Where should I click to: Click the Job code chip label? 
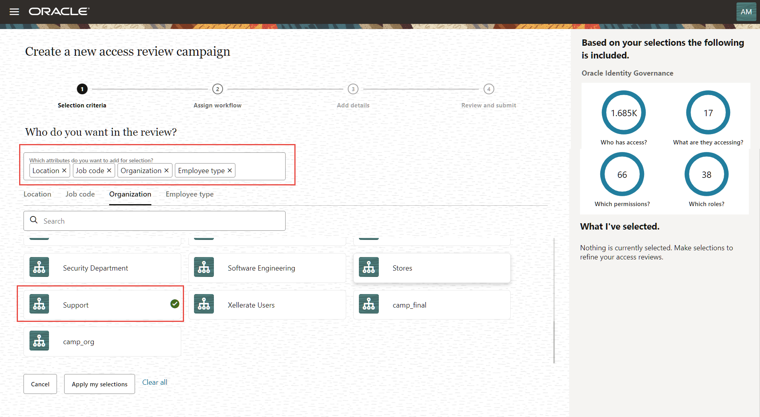tap(90, 170)
